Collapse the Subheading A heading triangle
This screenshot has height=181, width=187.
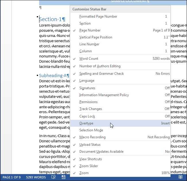click(x=37, y=75)
